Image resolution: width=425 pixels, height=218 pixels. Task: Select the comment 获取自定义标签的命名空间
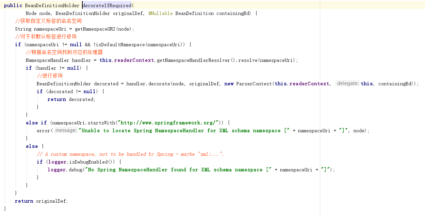pyautogui.click(x=48, y=21)
